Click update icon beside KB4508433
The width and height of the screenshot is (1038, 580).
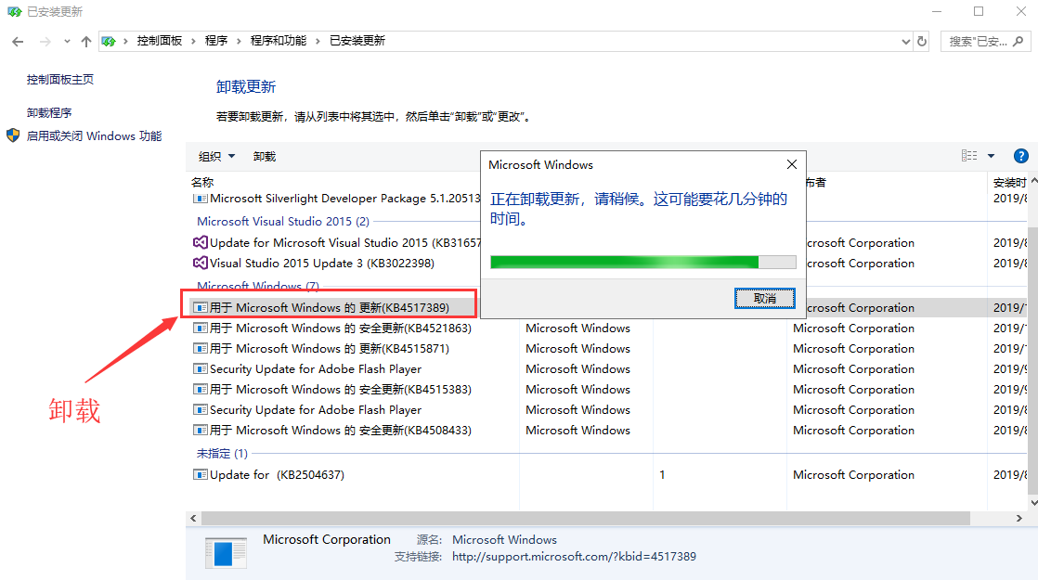coord(200,431)
